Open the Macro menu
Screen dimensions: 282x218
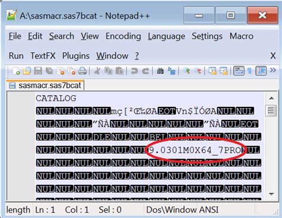242,36
